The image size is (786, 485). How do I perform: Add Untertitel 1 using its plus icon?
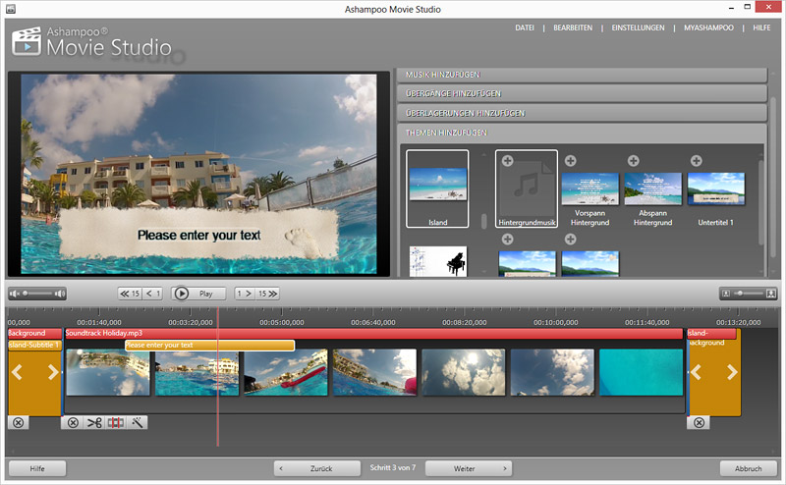(696, 160)
